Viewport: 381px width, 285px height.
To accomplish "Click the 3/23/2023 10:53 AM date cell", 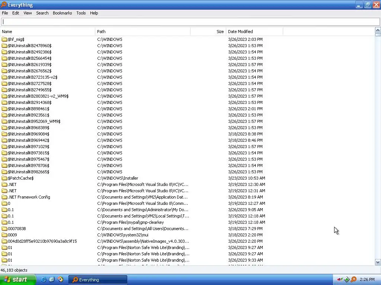I will [x=247, y=178].
